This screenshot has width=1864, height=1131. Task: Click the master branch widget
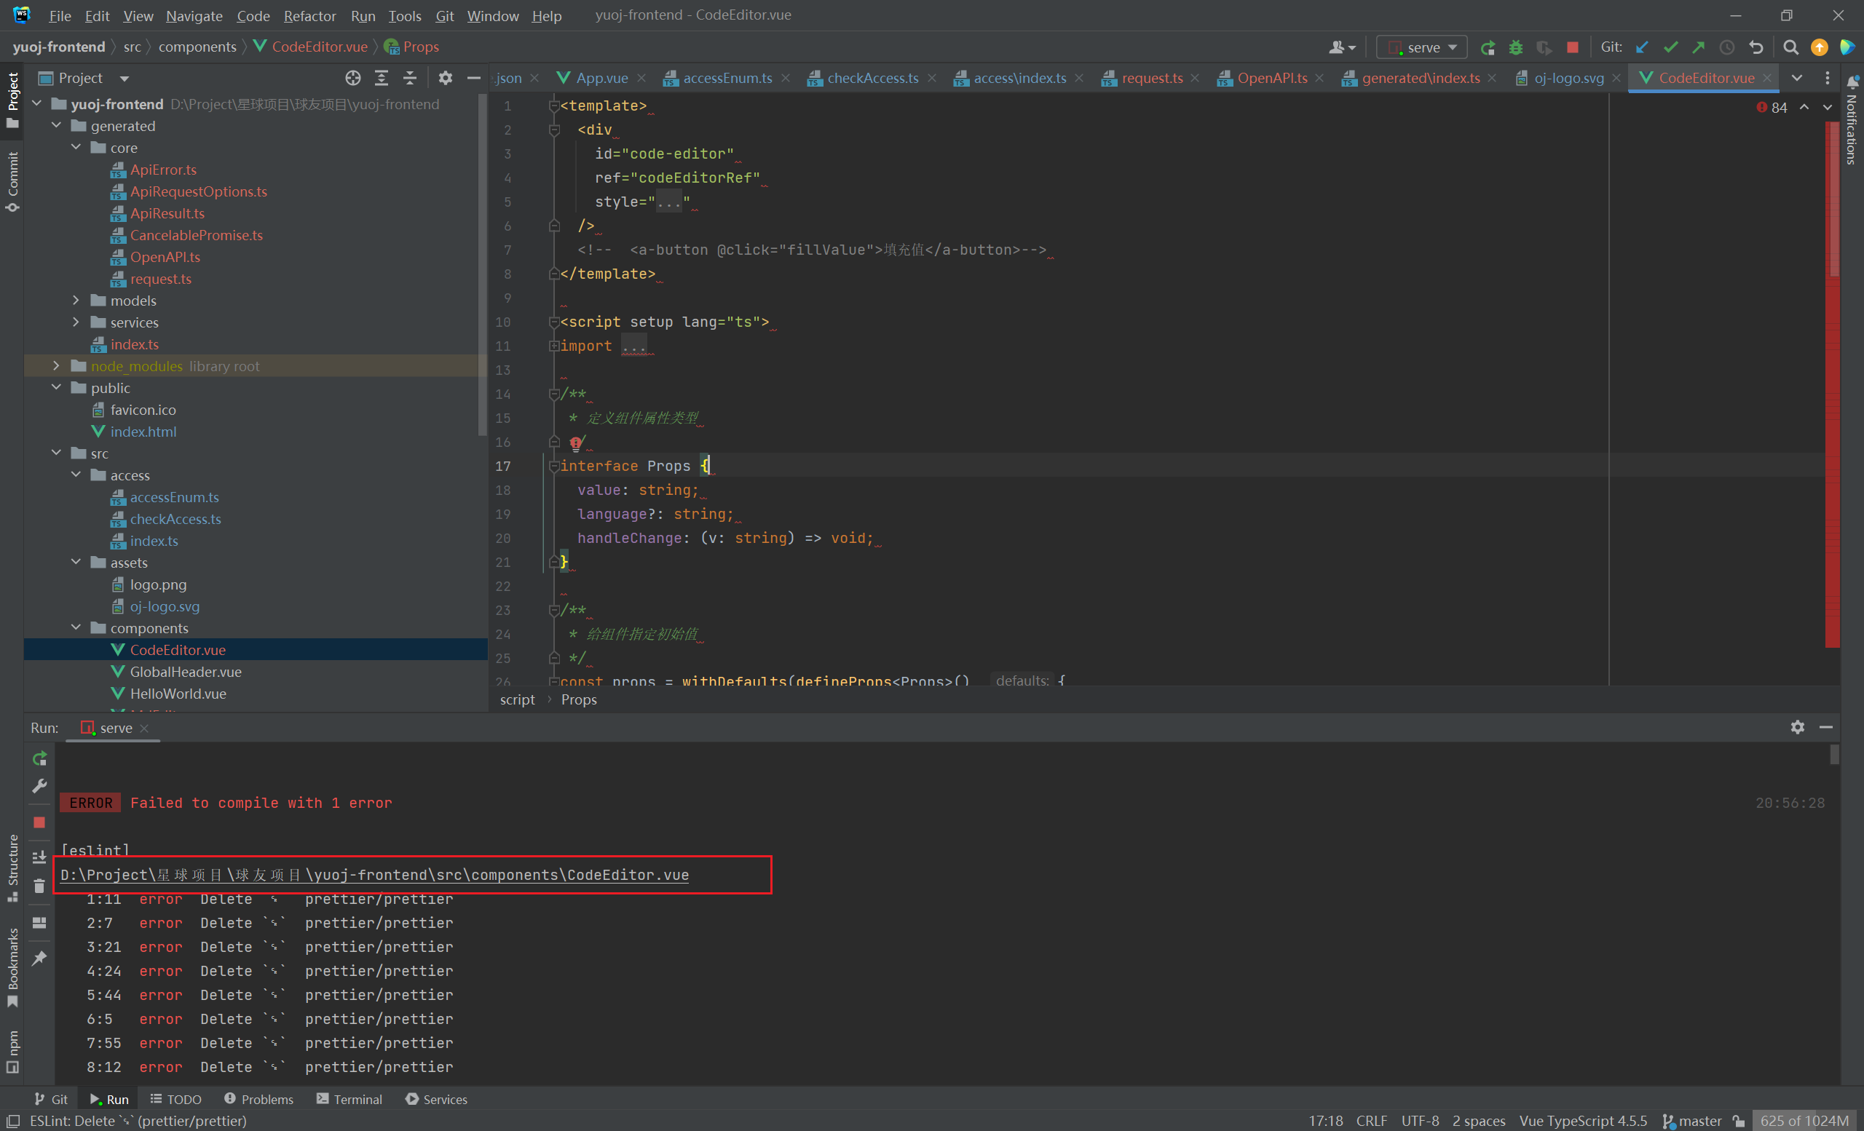point(1692,1120)
